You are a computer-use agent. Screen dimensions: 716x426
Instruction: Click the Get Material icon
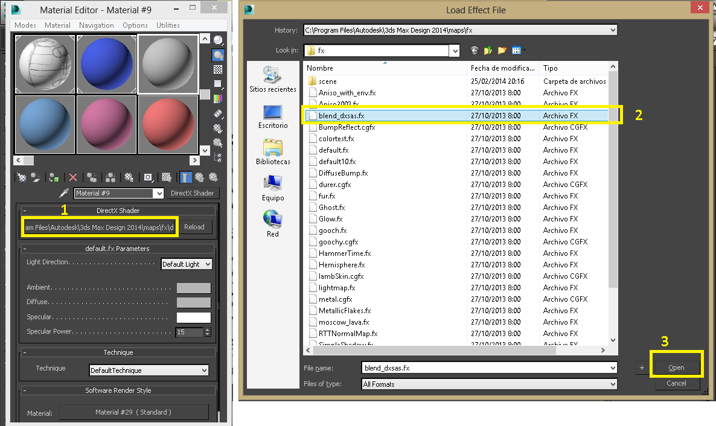point(22,177)
